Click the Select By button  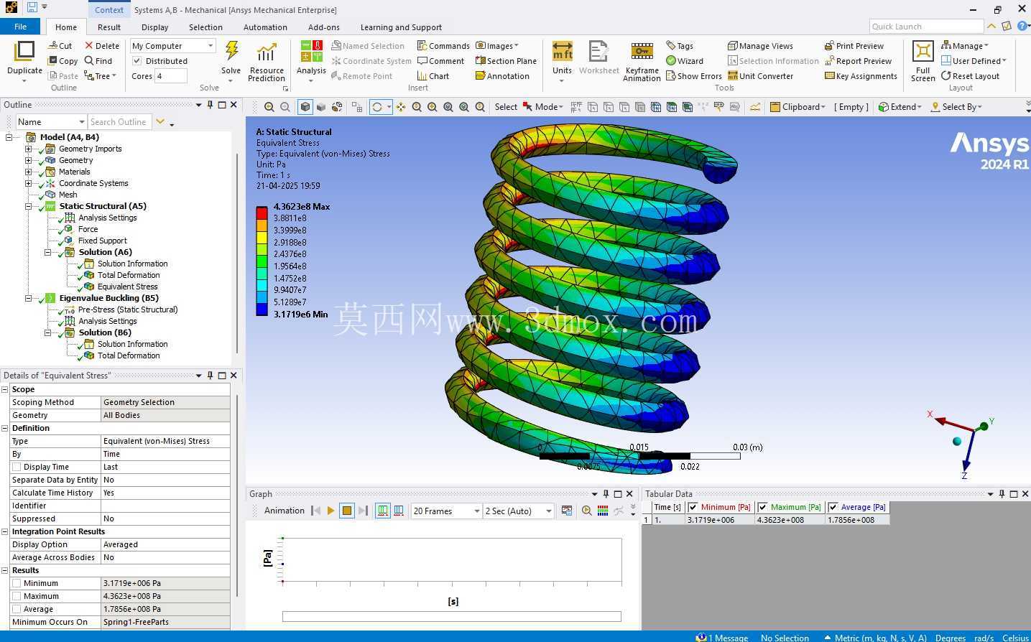956,107
